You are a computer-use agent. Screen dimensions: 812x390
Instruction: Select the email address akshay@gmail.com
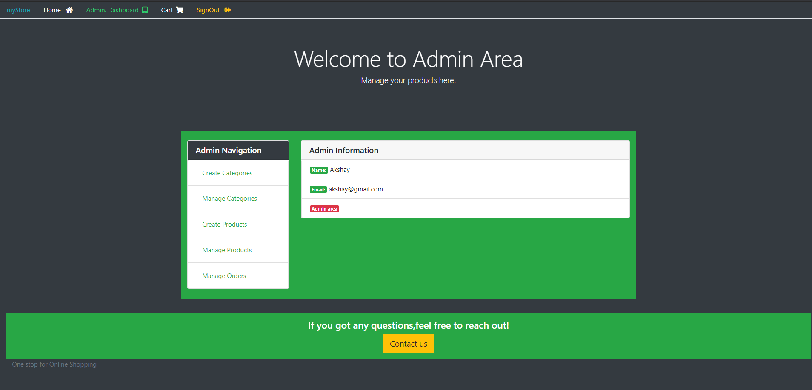pyautogui.click(x=356, y=189)
